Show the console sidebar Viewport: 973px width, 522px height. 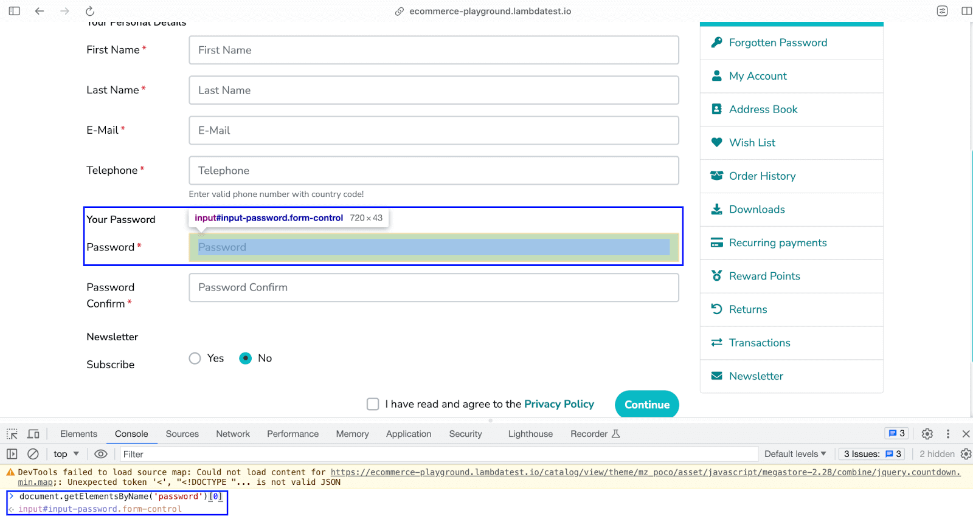pos(12,454)
